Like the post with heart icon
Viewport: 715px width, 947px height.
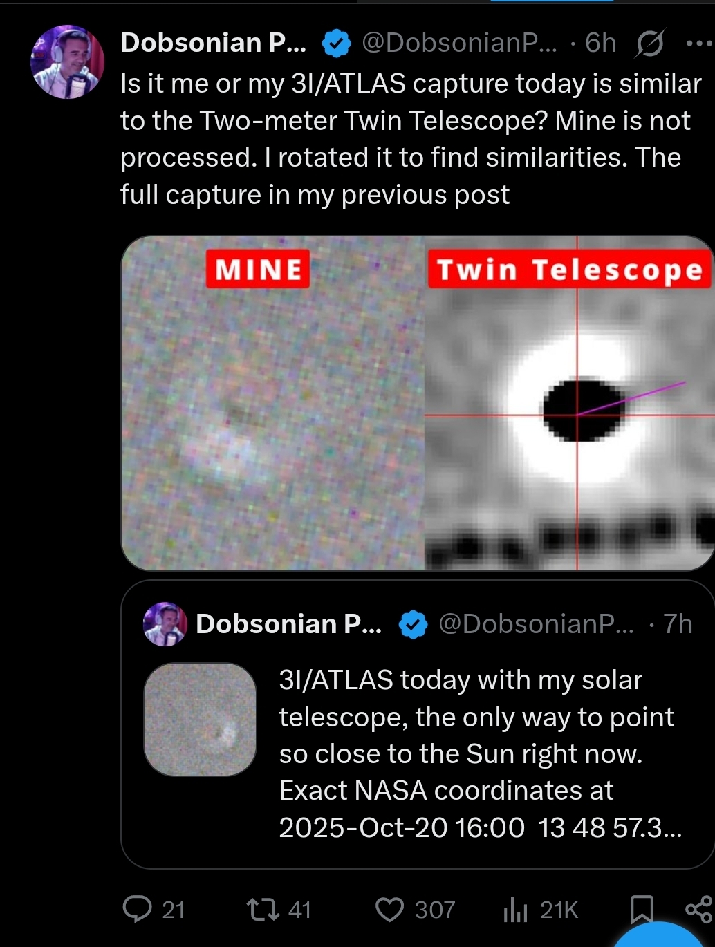[389, 910]
